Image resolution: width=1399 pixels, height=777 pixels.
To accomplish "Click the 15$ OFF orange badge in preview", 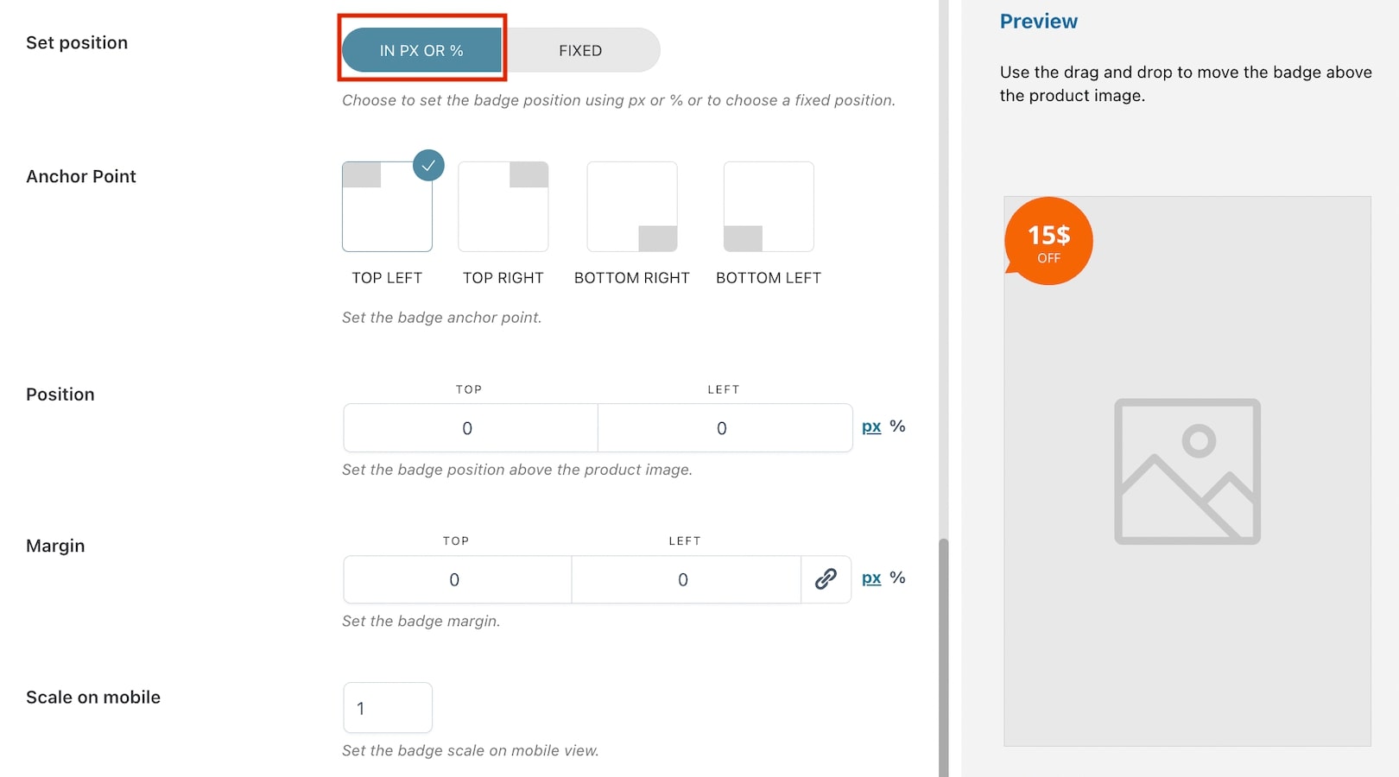I will 1048,241.
